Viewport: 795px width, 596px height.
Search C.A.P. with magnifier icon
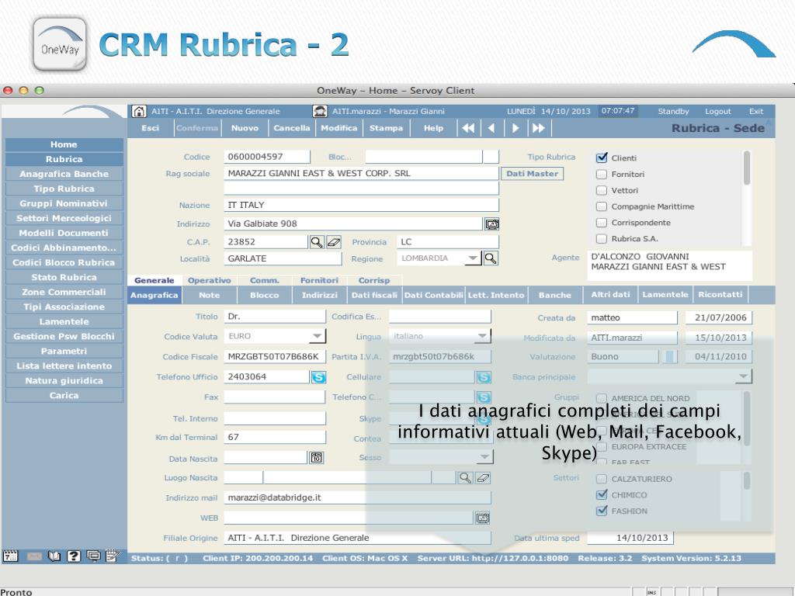tap(317, 242)
